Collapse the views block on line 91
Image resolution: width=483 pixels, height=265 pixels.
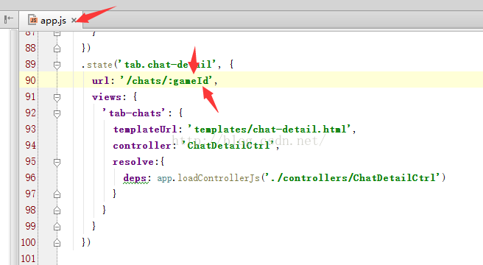[57, 98]
